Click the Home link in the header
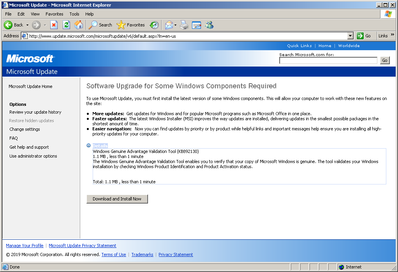This screenshot has width=398, height=272. click(x=325, y=46)
